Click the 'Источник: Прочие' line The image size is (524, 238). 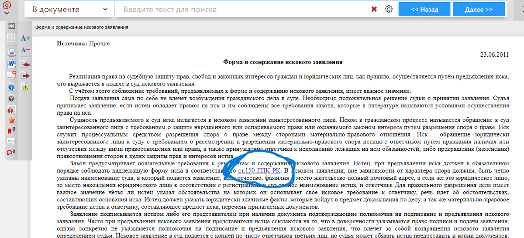[83, 44]
